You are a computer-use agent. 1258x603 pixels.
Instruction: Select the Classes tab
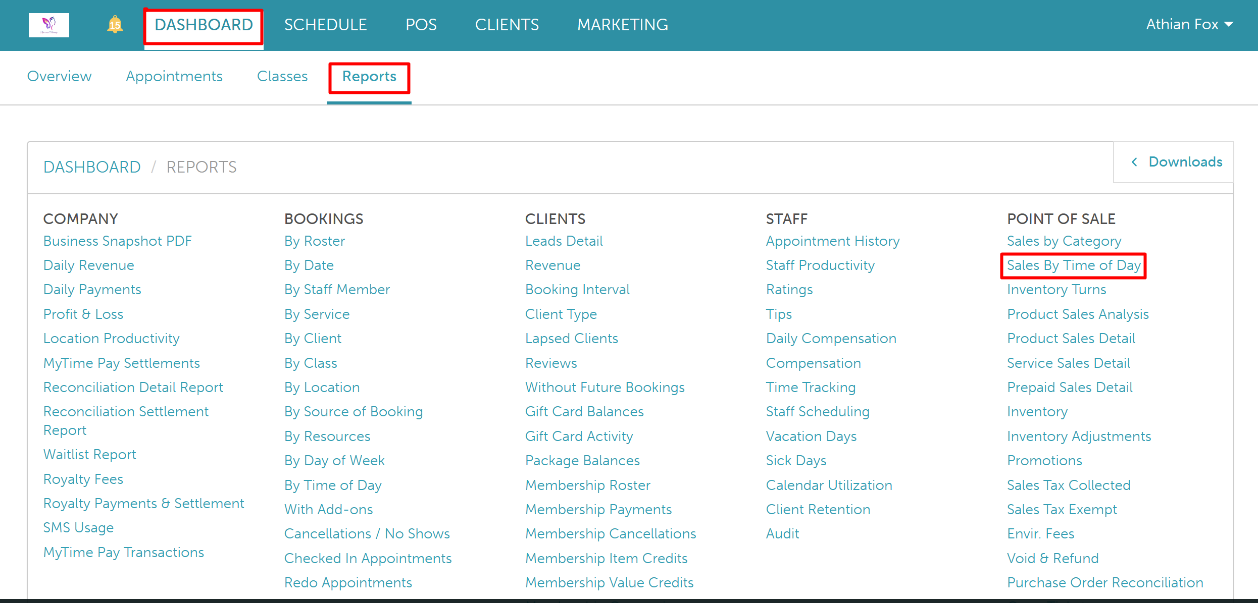click(282, 76)
